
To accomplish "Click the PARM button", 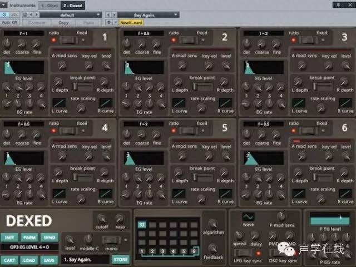I will (x=29, y=238).
